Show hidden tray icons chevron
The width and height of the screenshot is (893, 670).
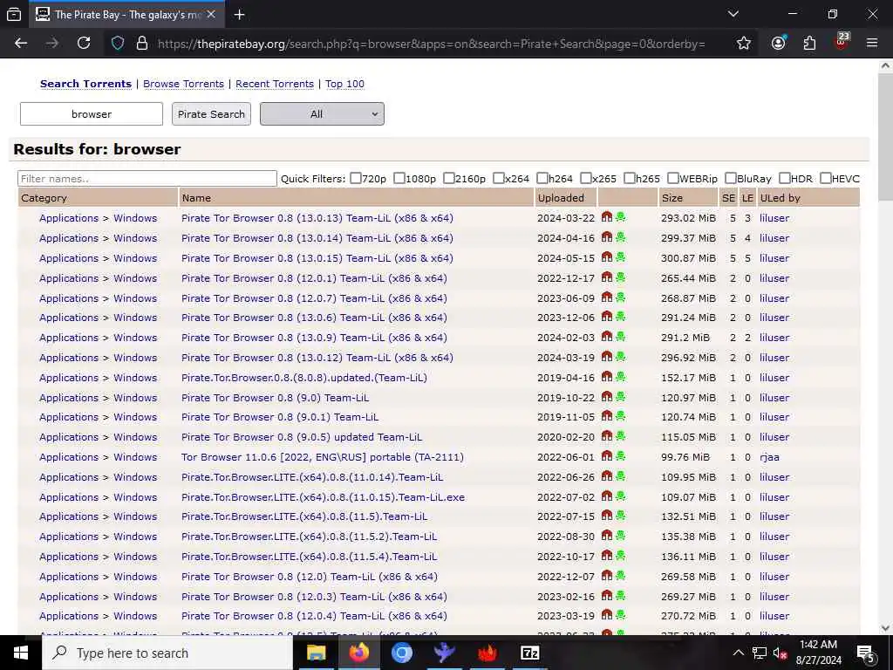738,653
